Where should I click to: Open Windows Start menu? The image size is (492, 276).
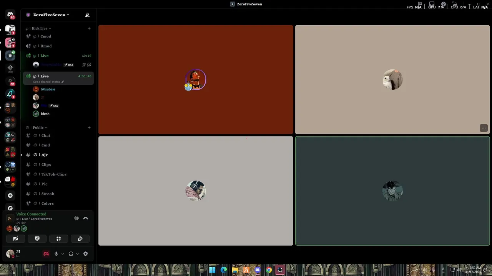(x=212, y=270)
